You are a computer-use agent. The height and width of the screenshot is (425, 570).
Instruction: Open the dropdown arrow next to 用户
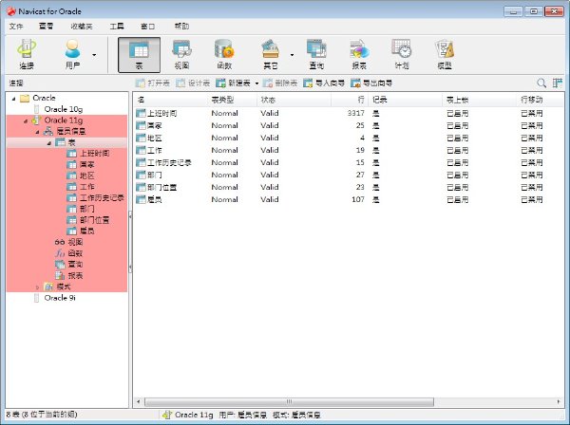coord(94,55)
